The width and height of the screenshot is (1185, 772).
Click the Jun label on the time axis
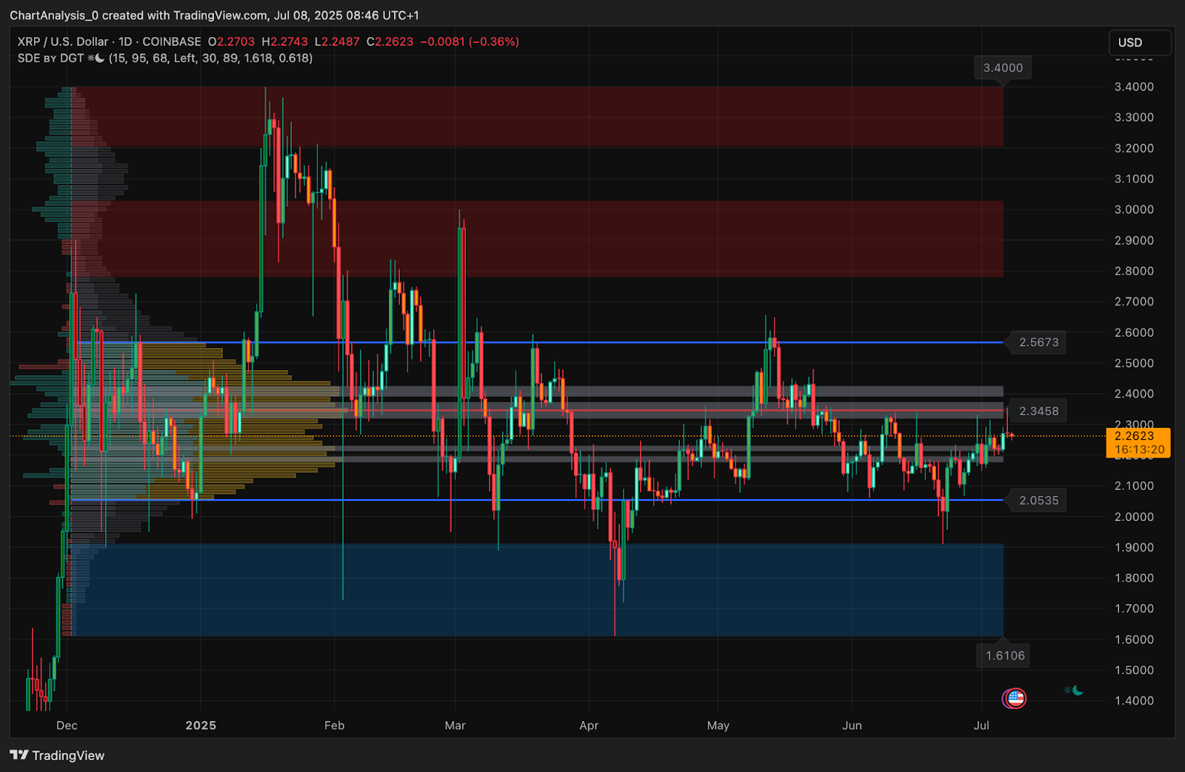(x=852, y=725)
